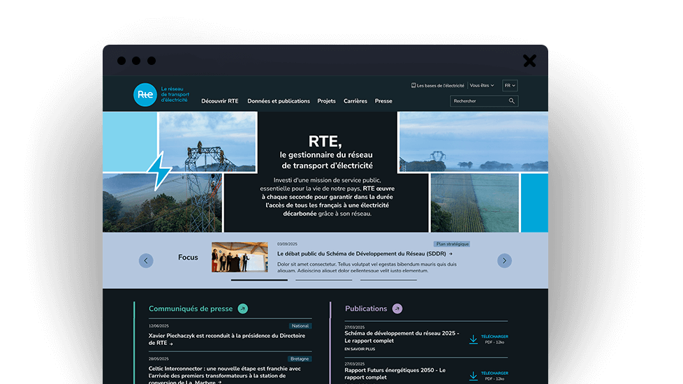683x384 pixels.
Task: Open the FR language selector
Action: (x=510, y=85)
